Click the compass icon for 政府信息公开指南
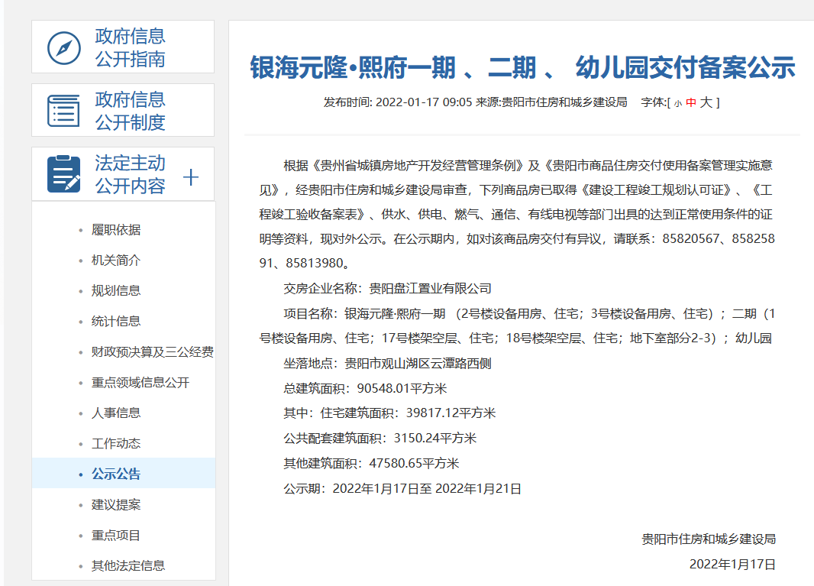814x586 pixels. (64, 48)
